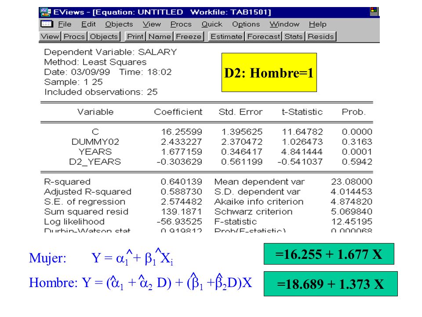The width and height of the screenshot is (422, 317).
Task: Open the Help menu
Action: click(317, 24)
